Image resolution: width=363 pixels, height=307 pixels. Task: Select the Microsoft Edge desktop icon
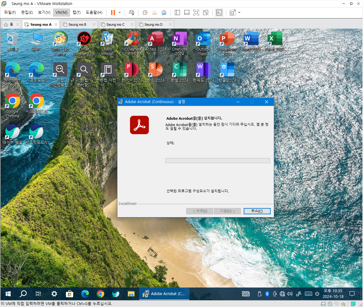tap(13, 74)
